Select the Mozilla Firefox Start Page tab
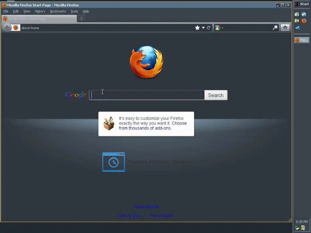311x233 pixels. pos(39,19)
